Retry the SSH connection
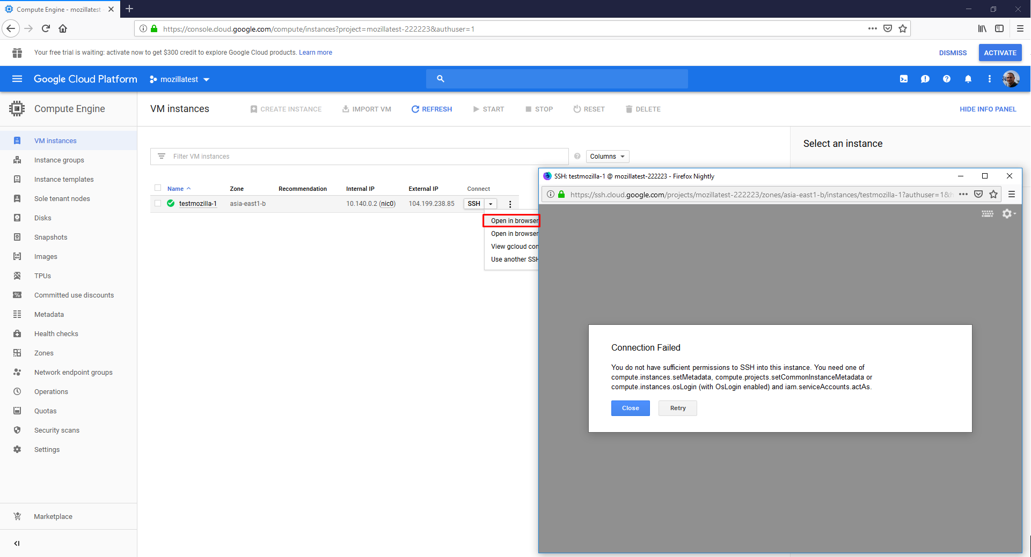This screenshot has width=1031, height=557. [678, 409]
